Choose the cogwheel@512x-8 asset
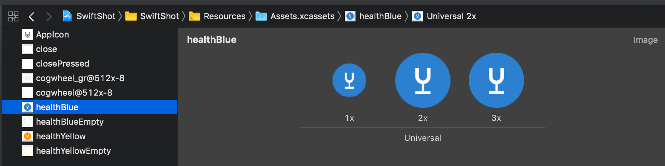This screenshot has width=665, height=166. [x=90, y=93]
